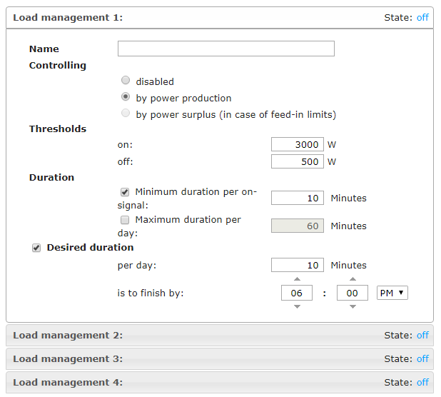441x397 pixels.
Task: Expand the Load management 2 section
Action: pyautogui.click(x=68, y=335)
